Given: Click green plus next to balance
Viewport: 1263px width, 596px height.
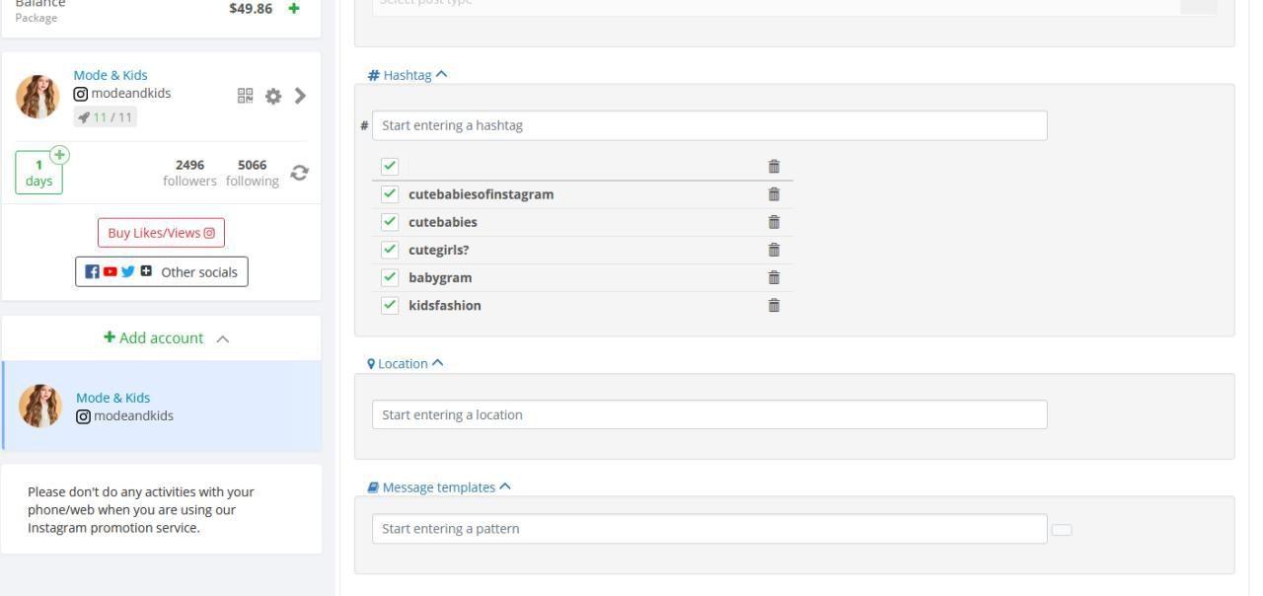Looking at the screenshot, I should point(294,9).
